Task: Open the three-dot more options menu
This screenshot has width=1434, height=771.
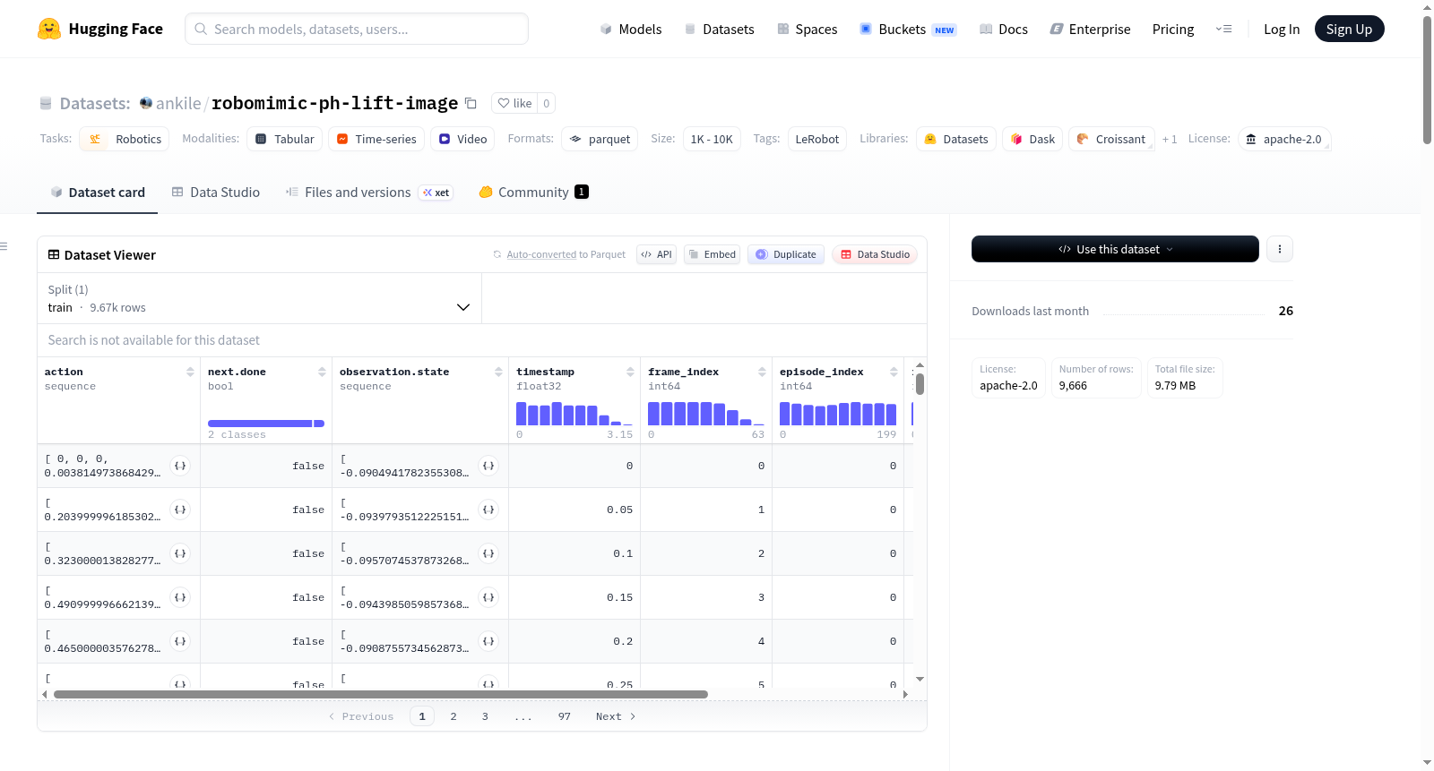Action: point(1280,249)
